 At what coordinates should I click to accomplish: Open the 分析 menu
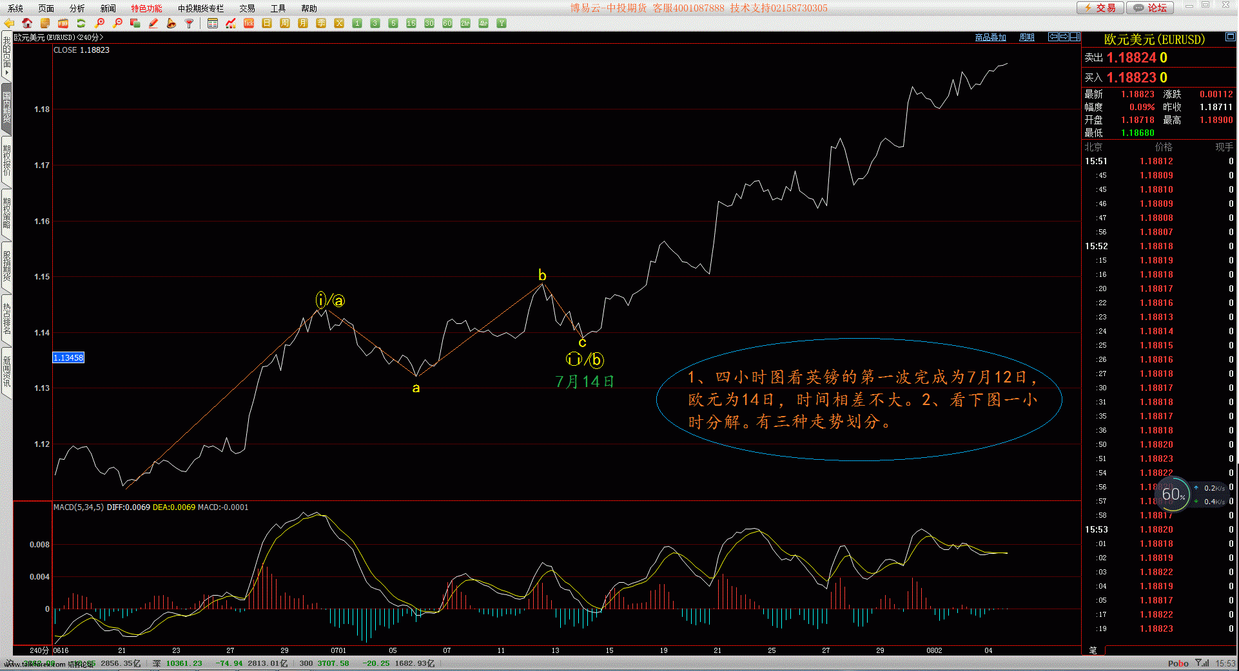(77, 8)
